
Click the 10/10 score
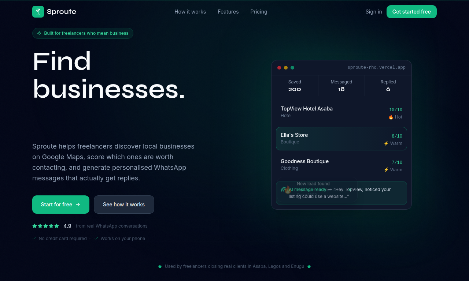click(x=396, y=110)
